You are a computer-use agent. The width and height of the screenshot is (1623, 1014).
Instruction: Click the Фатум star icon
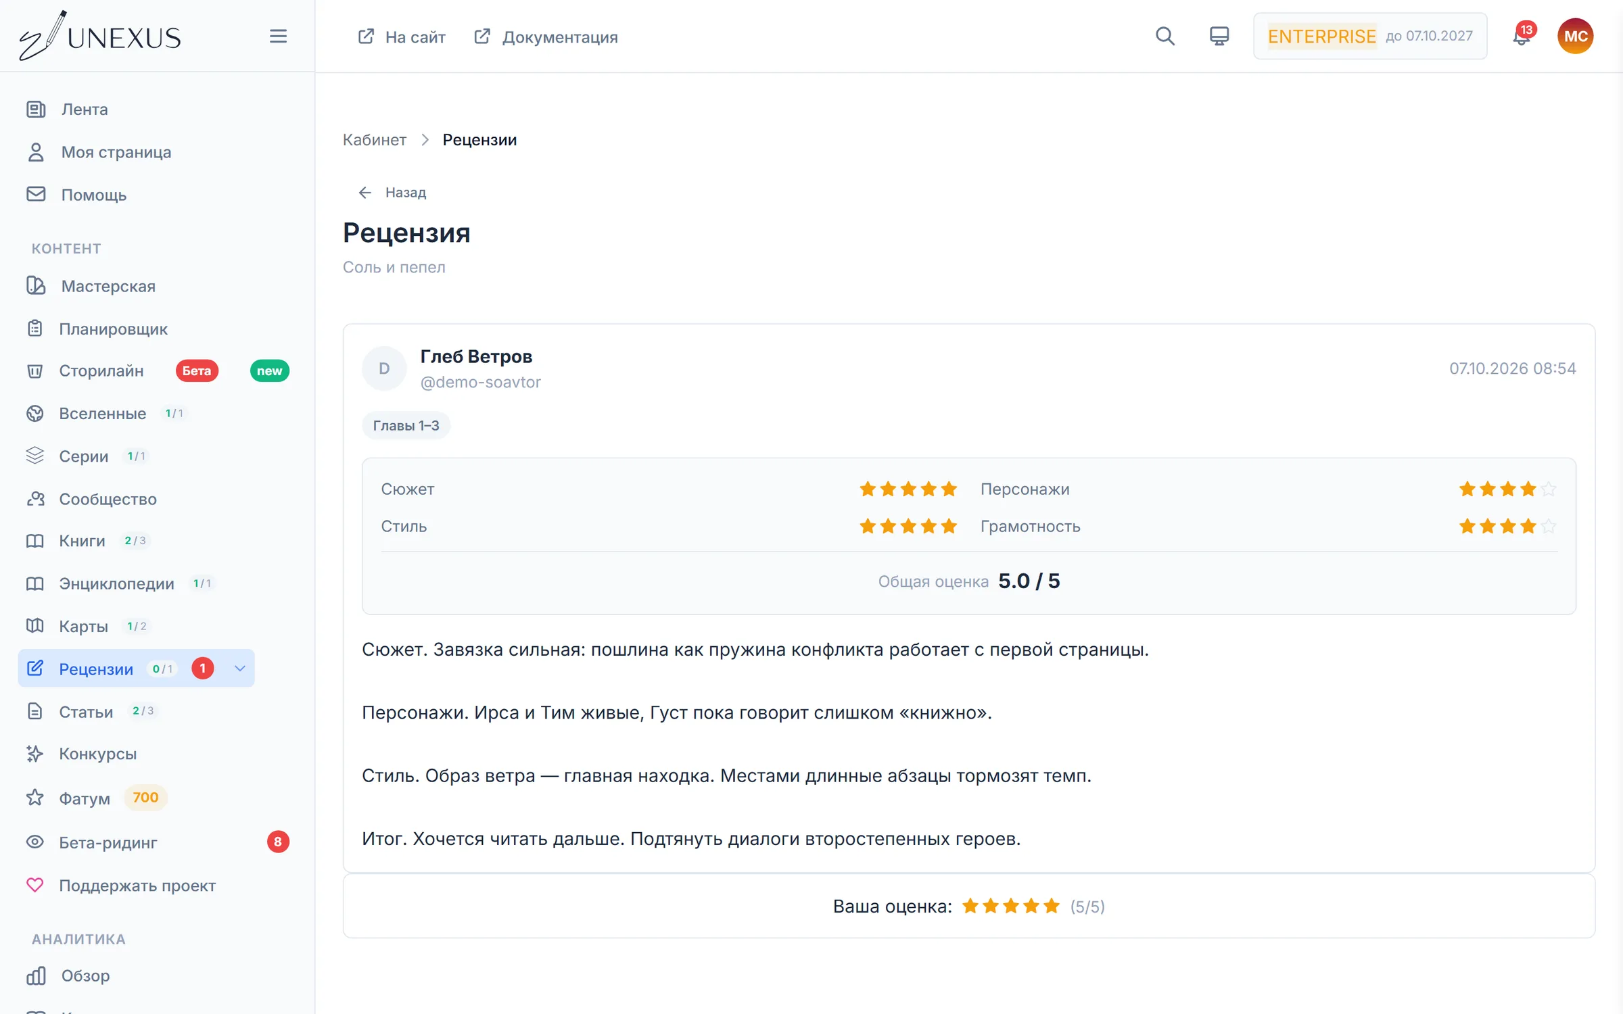click(35, 798)
